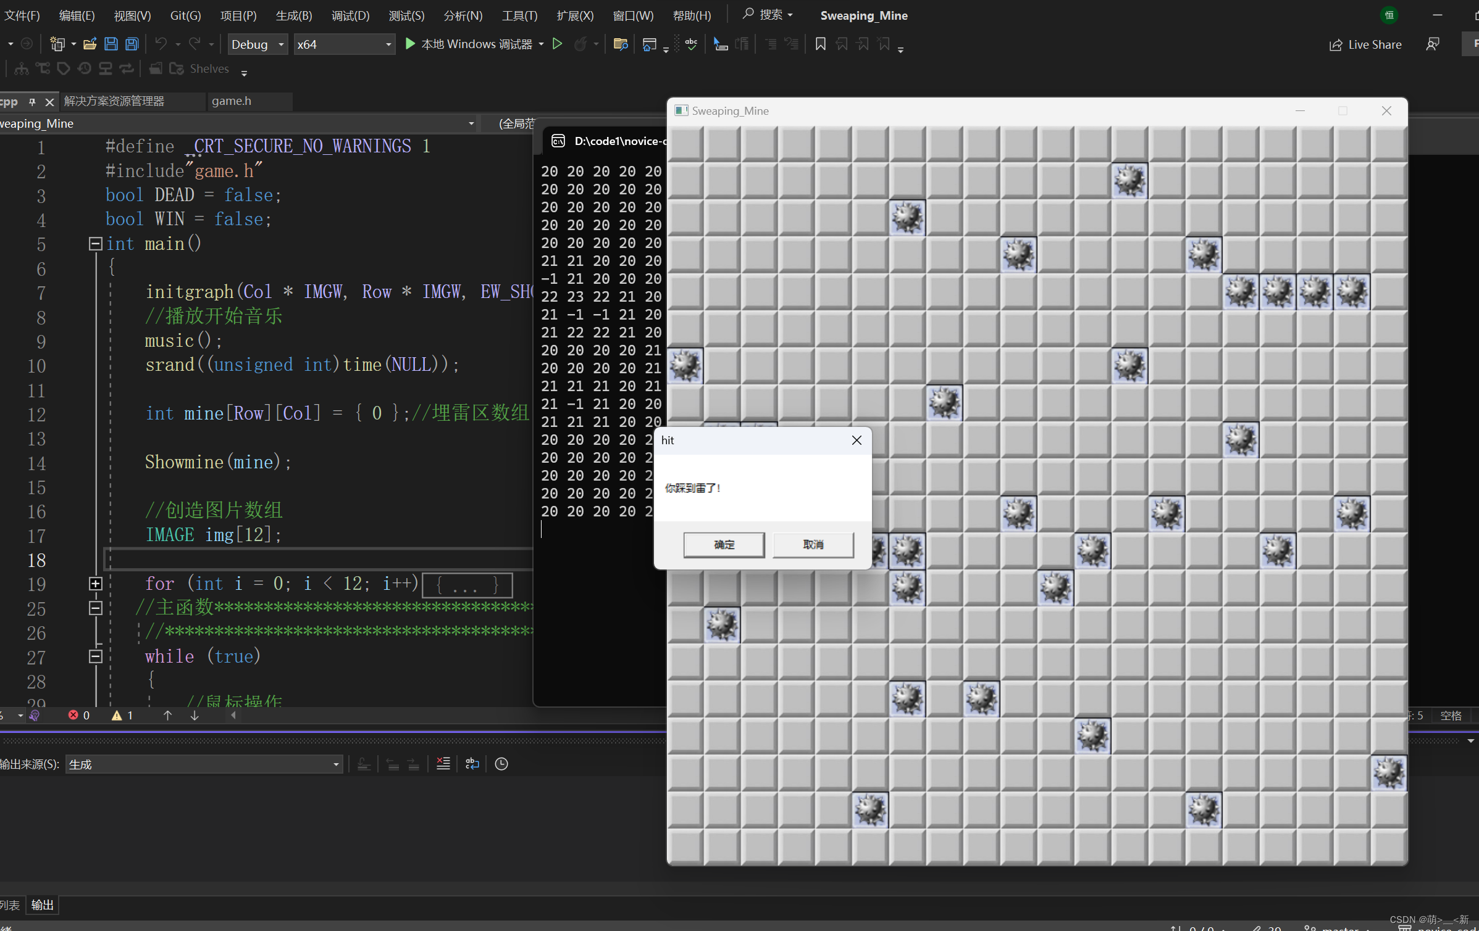1479x931 pixels.
Task: Click the Find in Files icon
Action: 620,44
